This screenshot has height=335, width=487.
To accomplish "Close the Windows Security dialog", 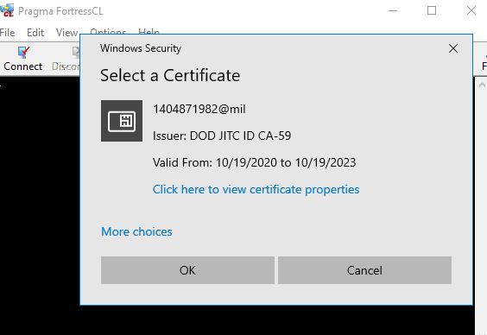I will pyautogui.click(x=453, y=48).
